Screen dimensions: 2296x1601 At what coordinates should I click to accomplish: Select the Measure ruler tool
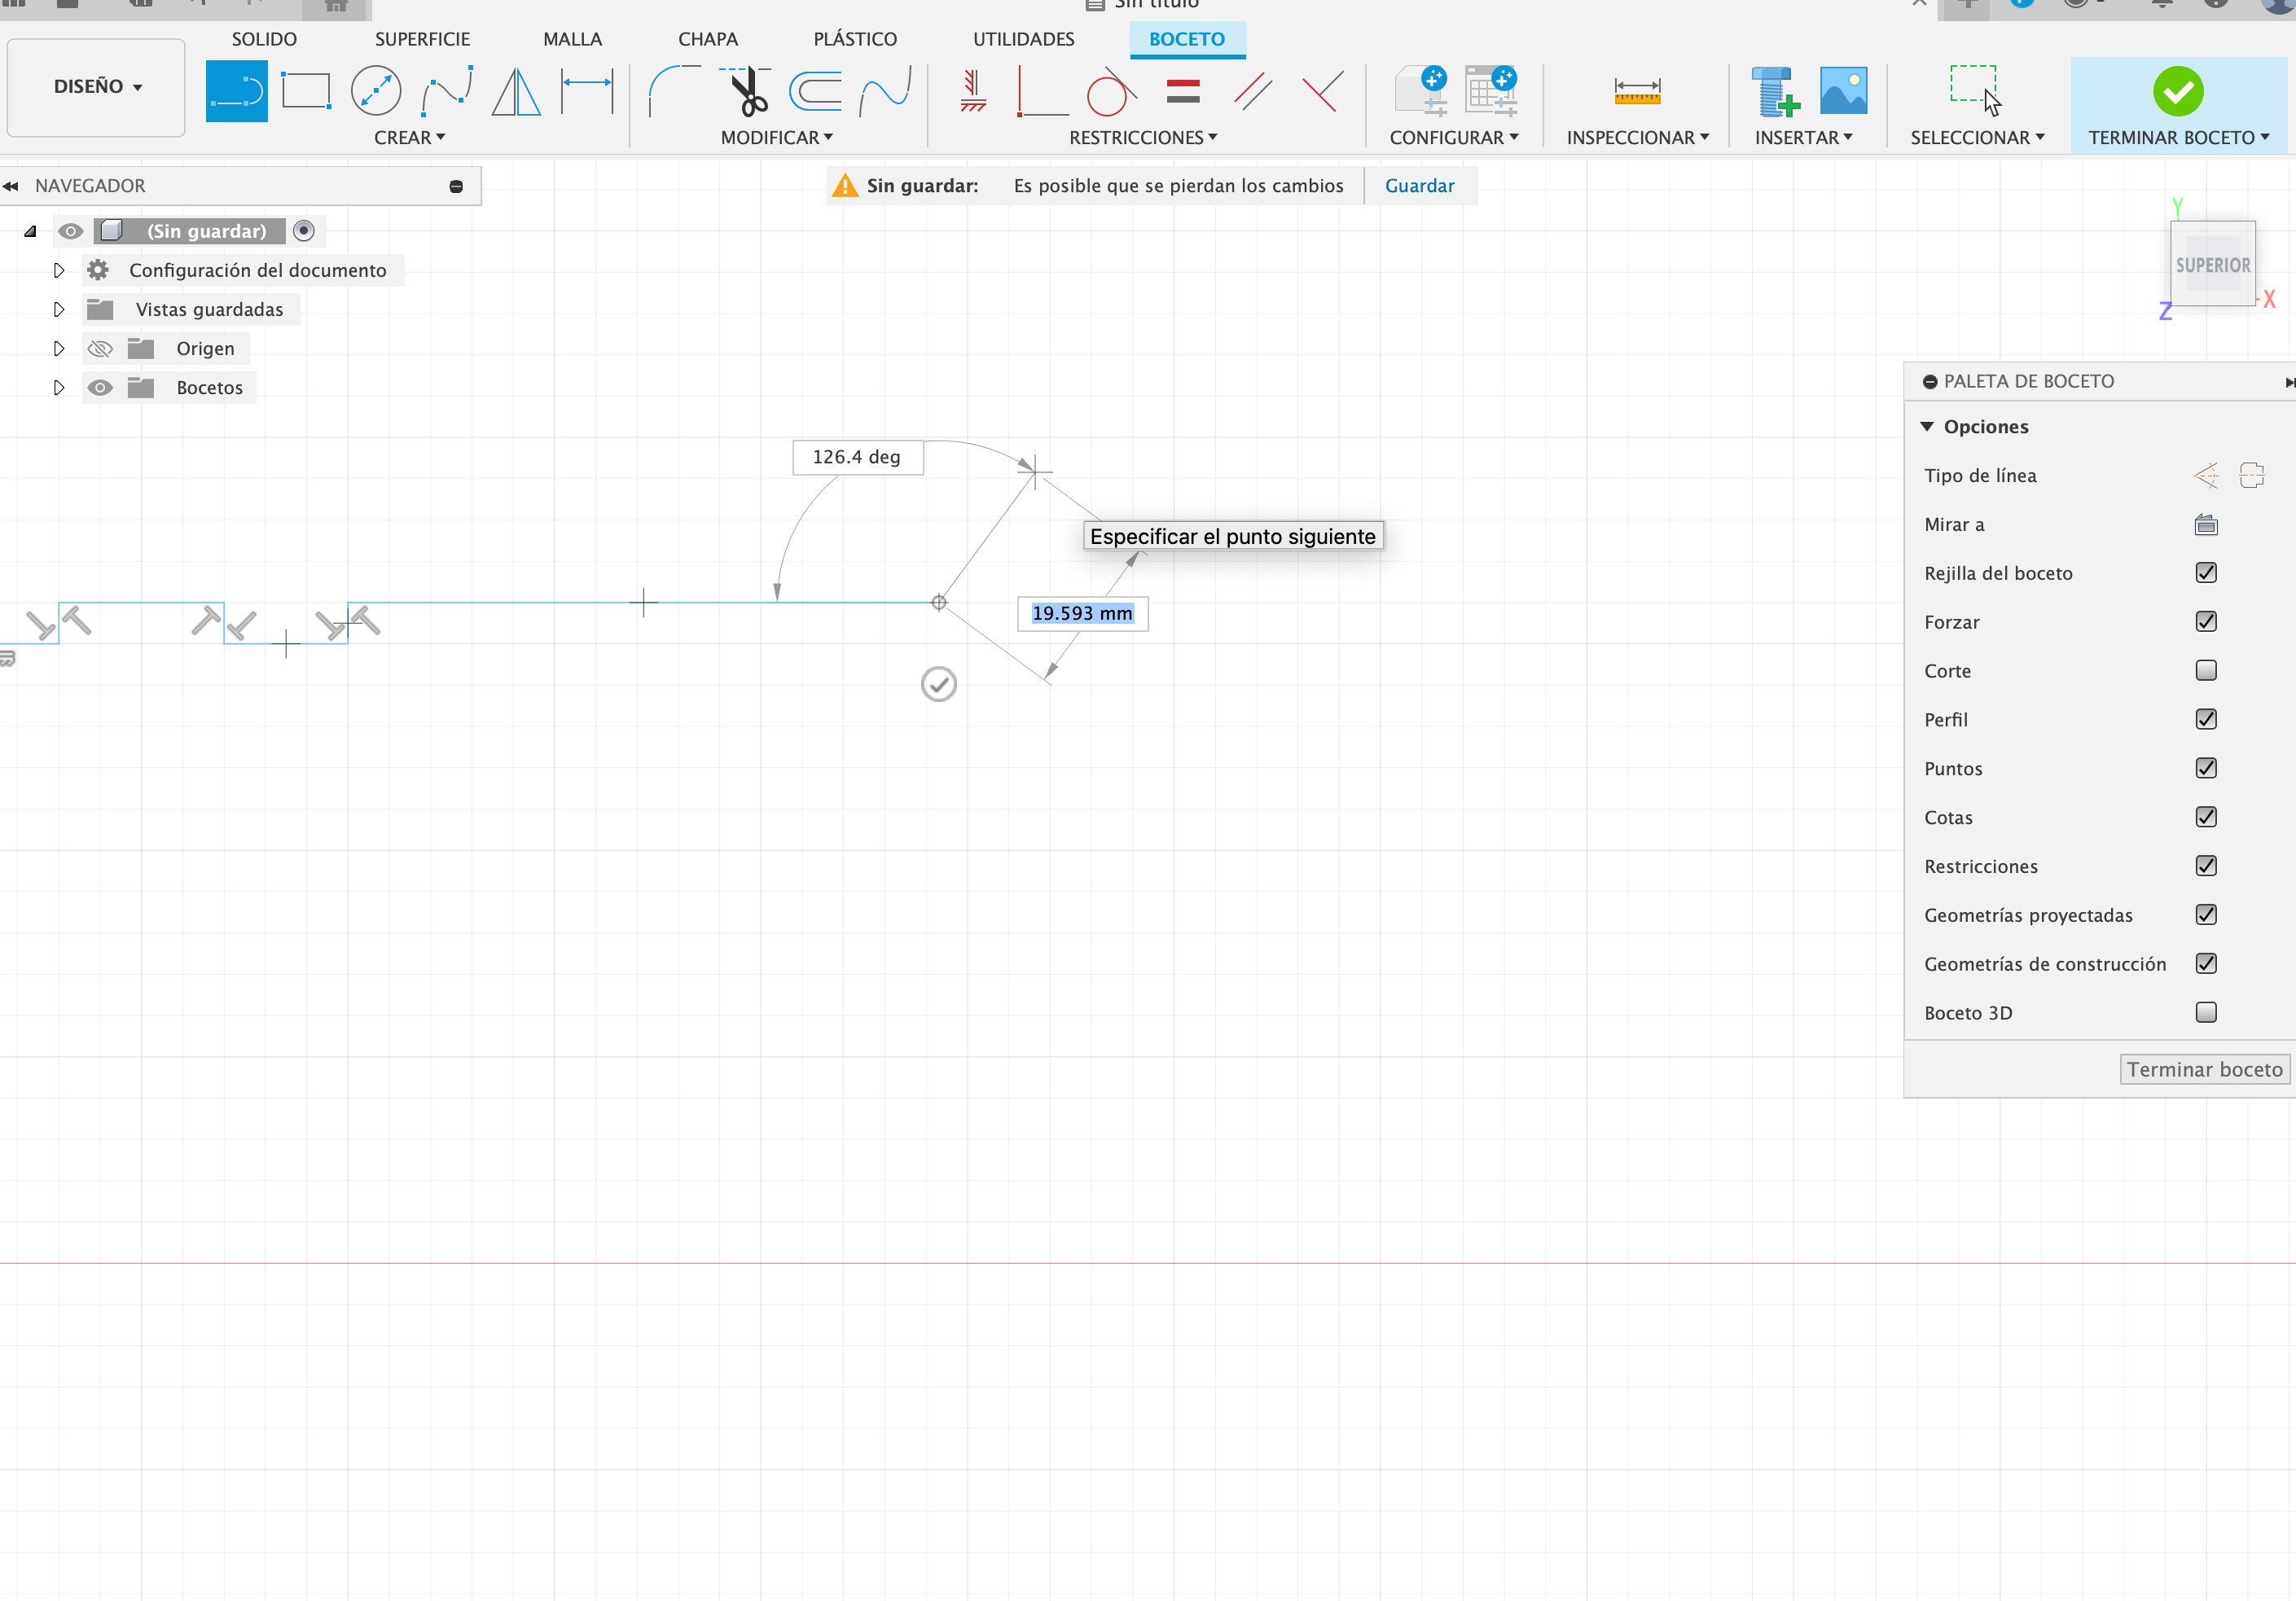point(1637,91)
